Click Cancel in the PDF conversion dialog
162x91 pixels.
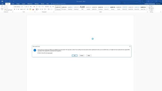coord(82,56)
